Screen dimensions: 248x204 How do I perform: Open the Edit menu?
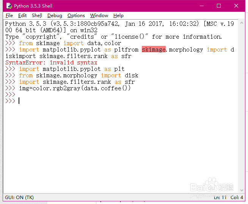(22, 16)
